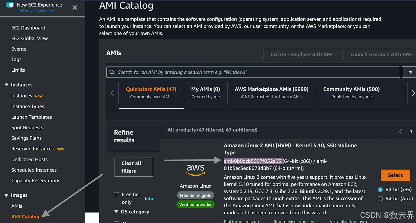This screenshot has width=416, height=223.
Task: Open Savings Plans
Action: [26, 138]
